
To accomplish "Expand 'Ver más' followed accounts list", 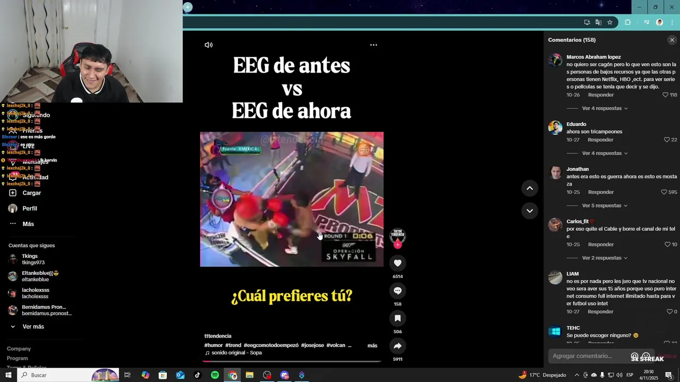I will (x=33, y=327).
